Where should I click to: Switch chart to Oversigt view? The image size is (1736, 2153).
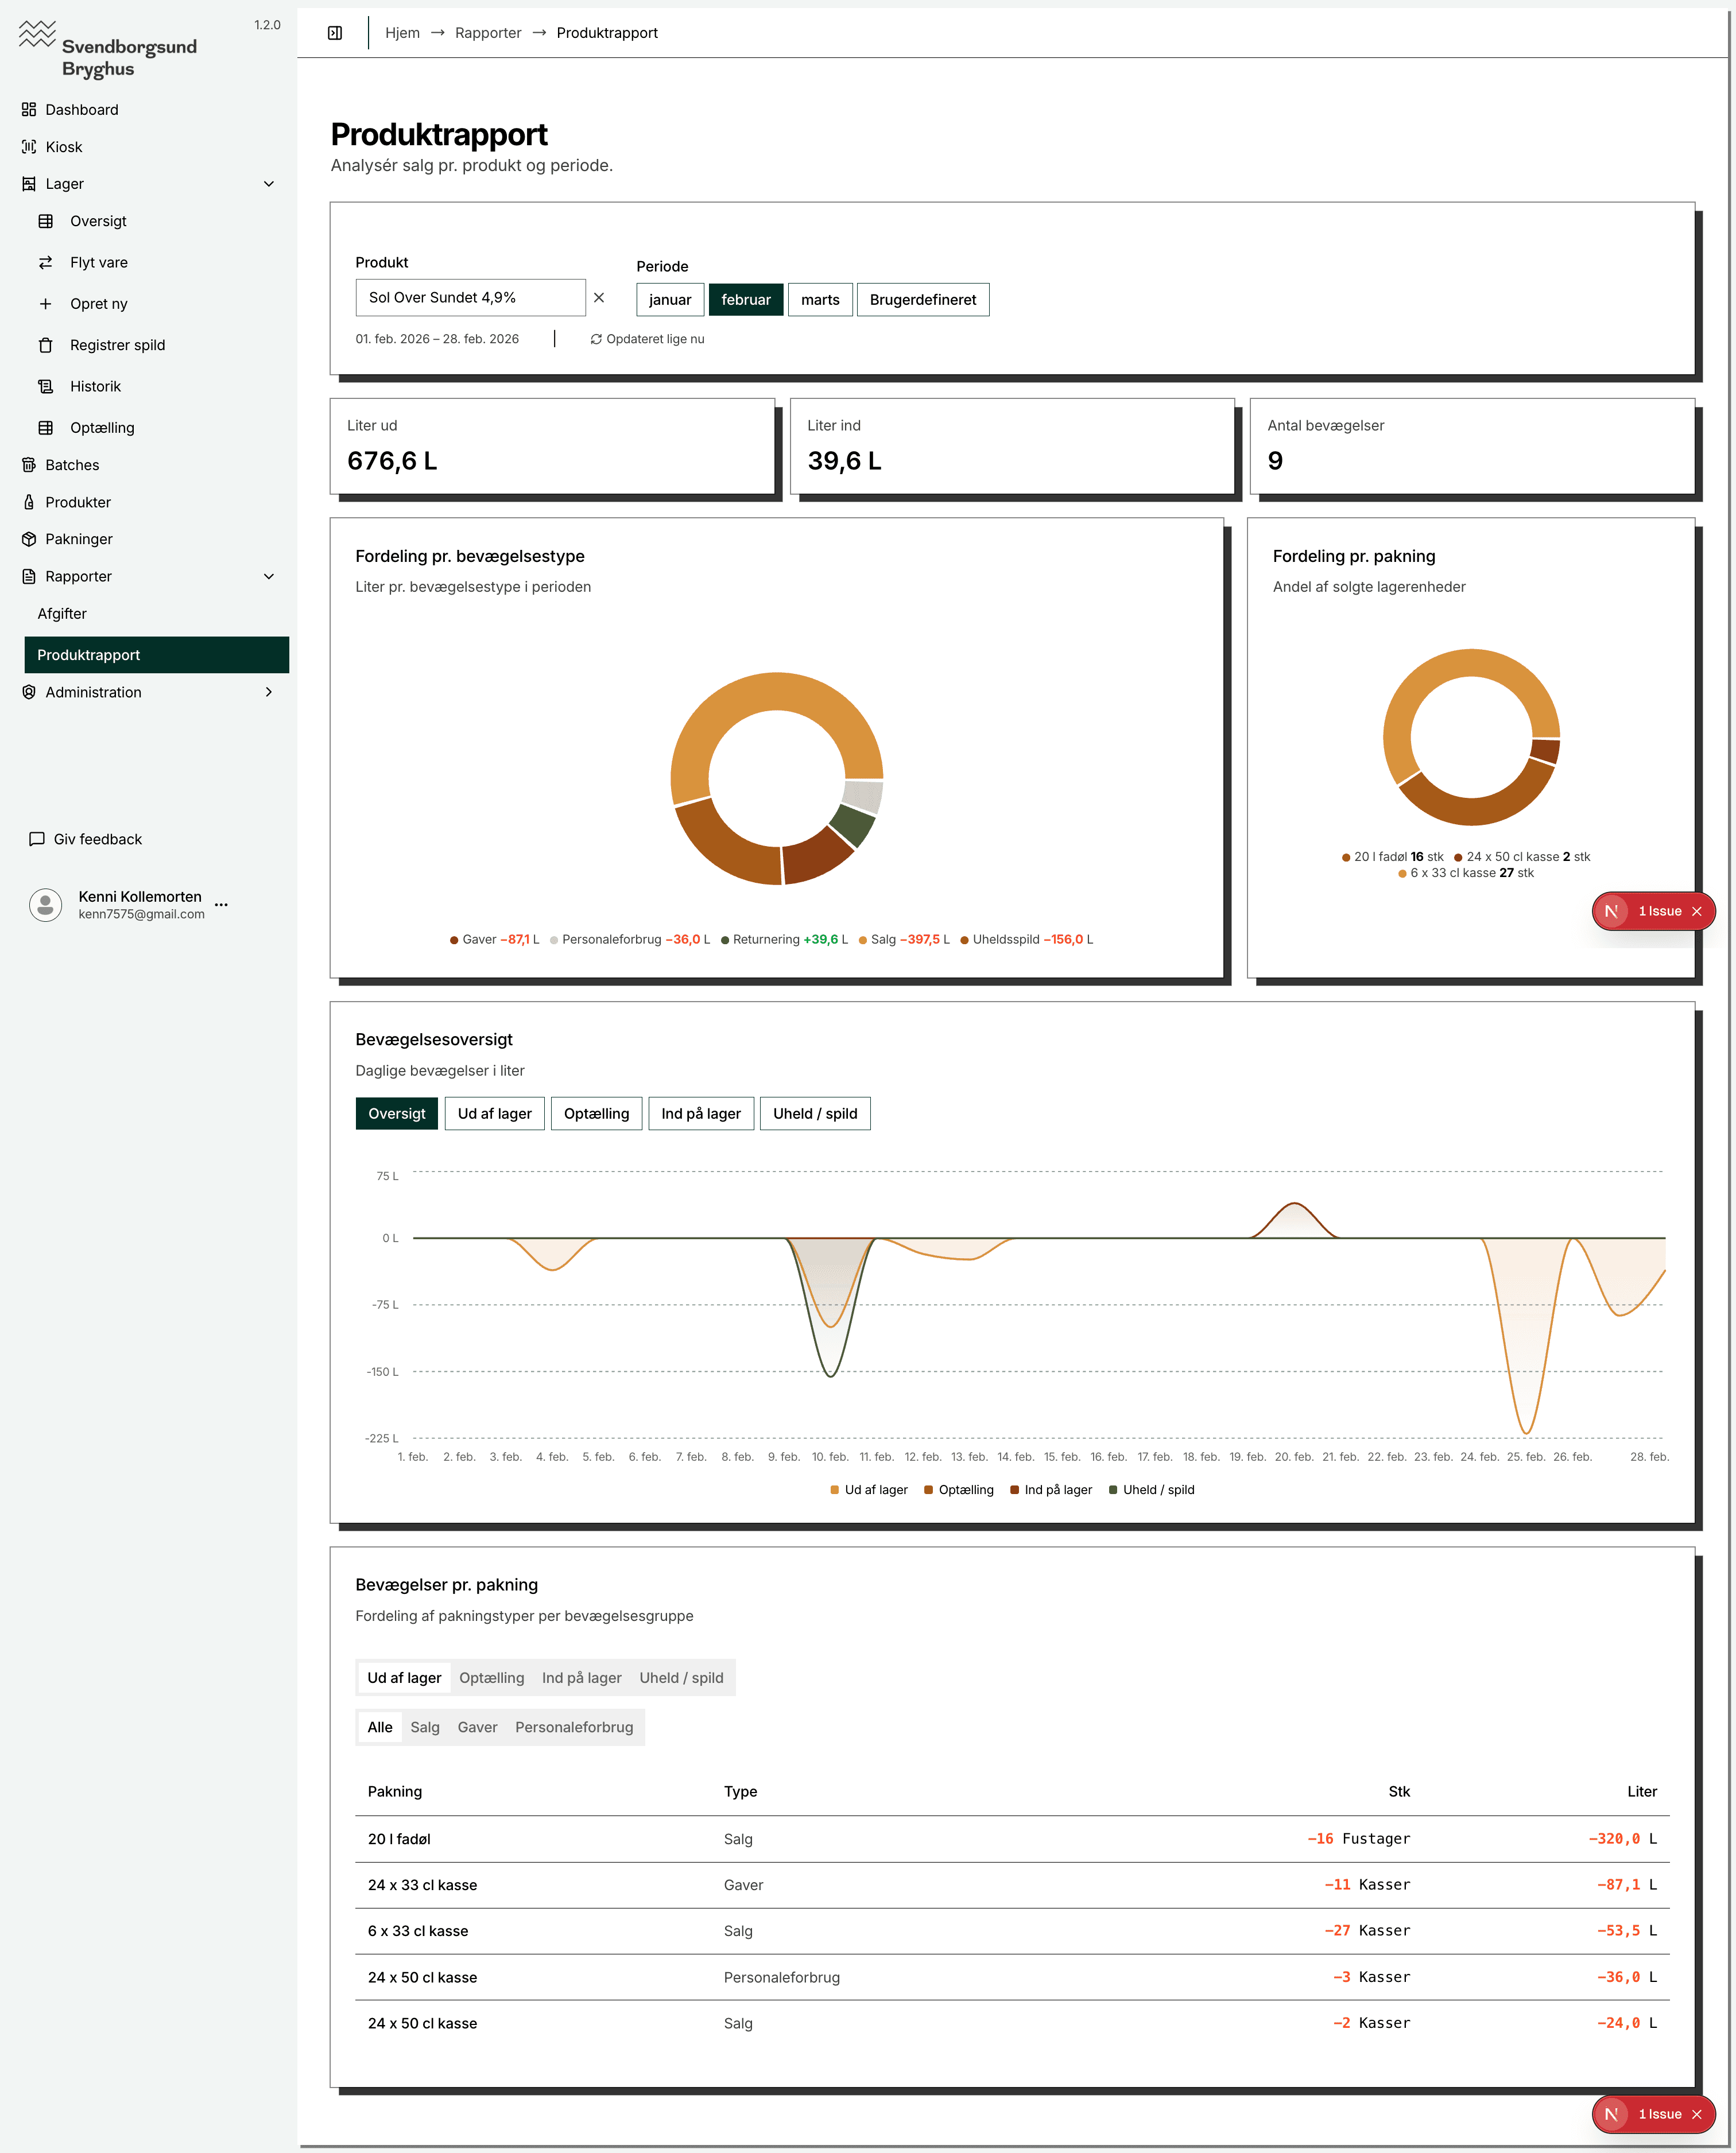coord(397,1114)
